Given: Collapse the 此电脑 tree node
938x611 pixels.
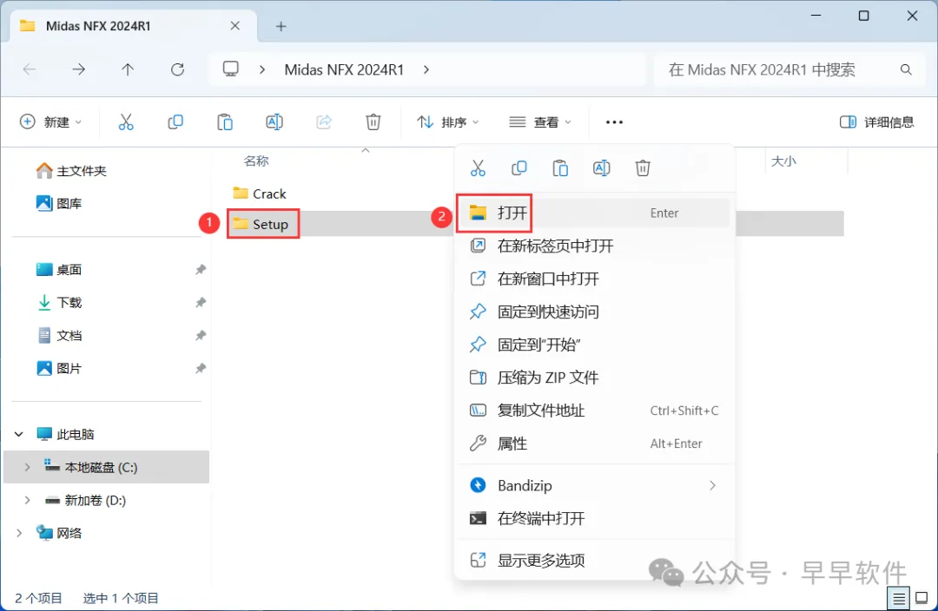Looking at the screenshot, I should click(19, 434).
